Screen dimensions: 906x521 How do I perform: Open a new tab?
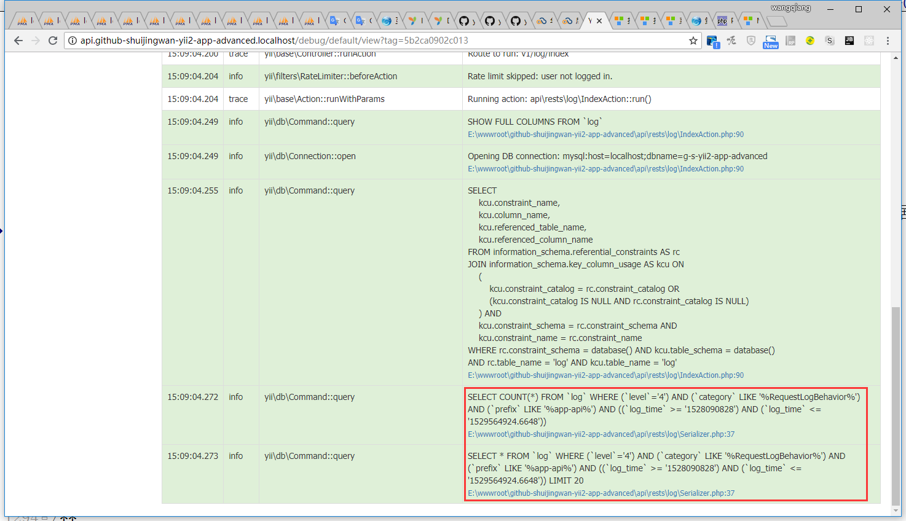(x=777, y=22)
